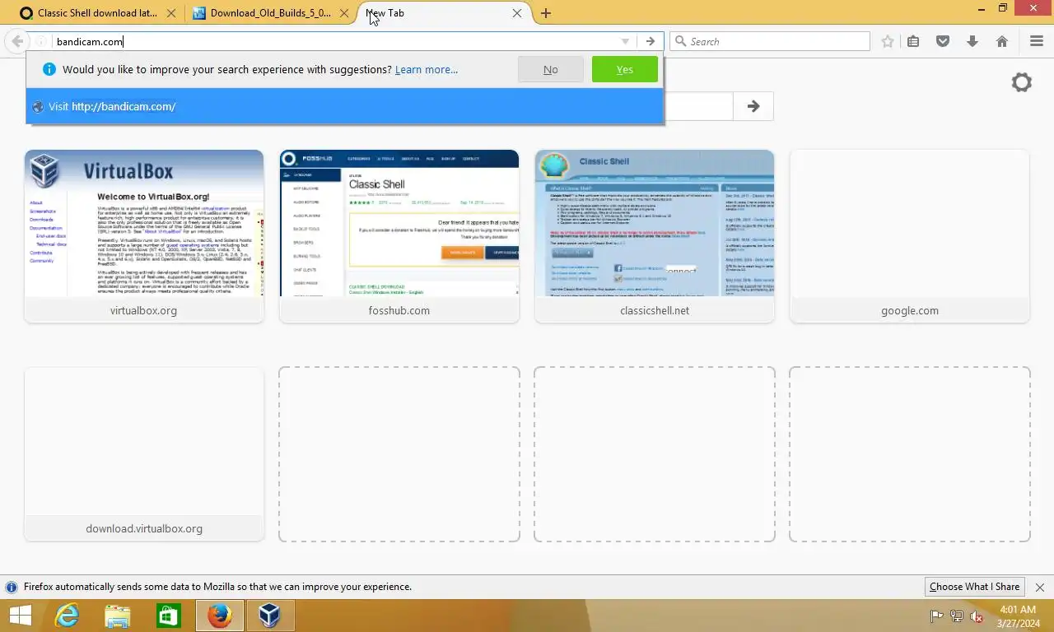Dismiss the Firefox data notification bar
Image resolution: width=1054 pixels, height=632 pixels.
pyautogui.click(x=1040, y=587)
